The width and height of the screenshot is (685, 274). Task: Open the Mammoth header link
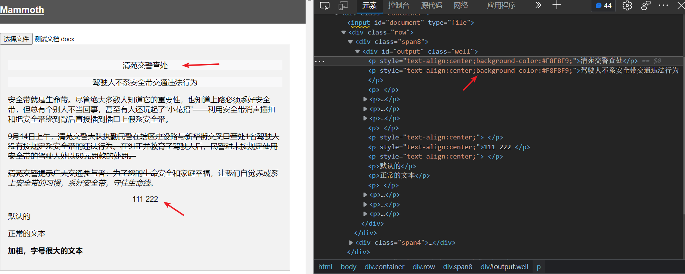22,10
